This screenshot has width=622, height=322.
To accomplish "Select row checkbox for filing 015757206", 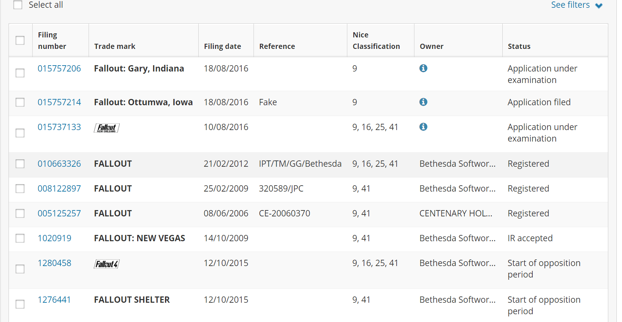I will tap(20, 73).
